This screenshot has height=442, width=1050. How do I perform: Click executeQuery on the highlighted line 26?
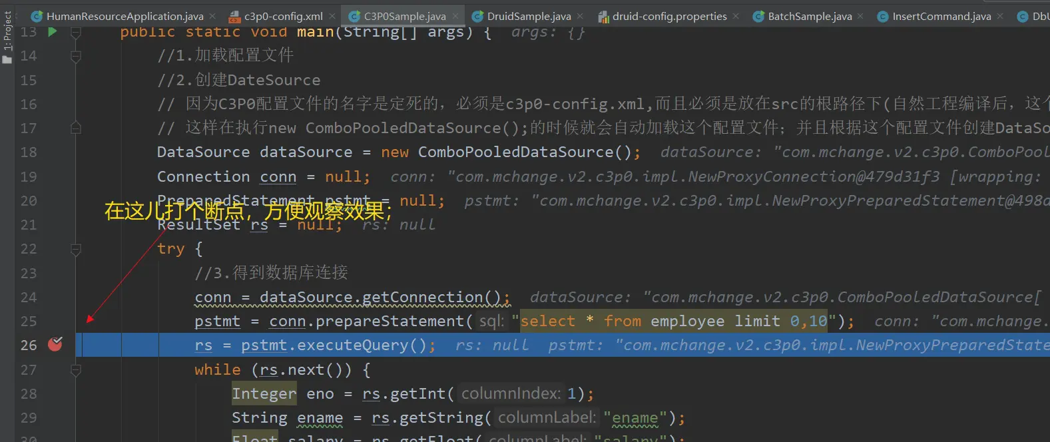[353, 345]
